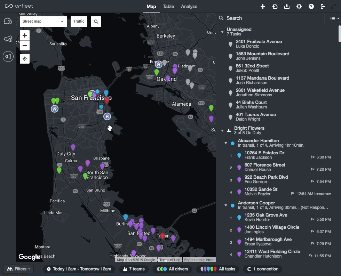Select the blue pin near Burlingame

126,217
